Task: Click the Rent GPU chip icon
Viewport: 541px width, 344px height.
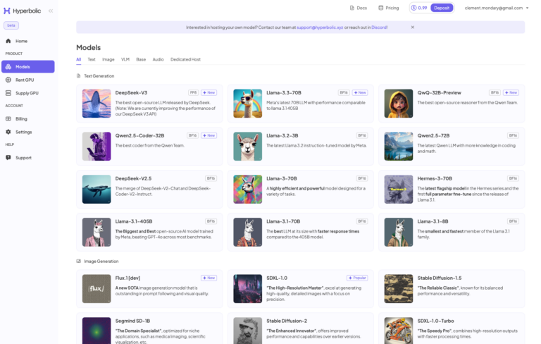Action: point(8,80)
